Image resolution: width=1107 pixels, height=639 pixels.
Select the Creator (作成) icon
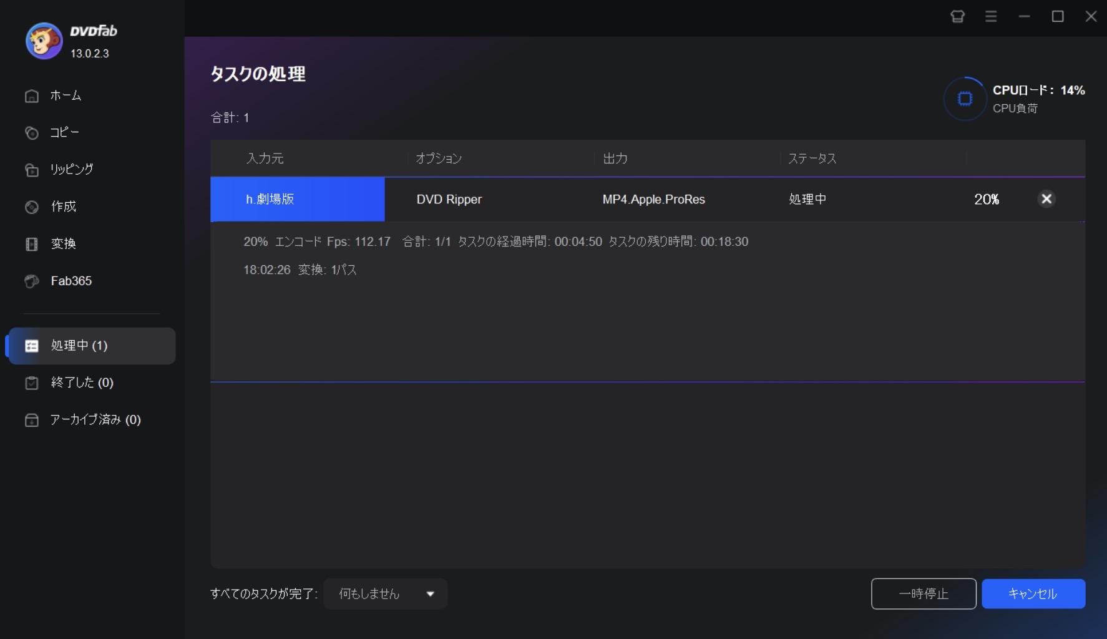tap(32, 207)
